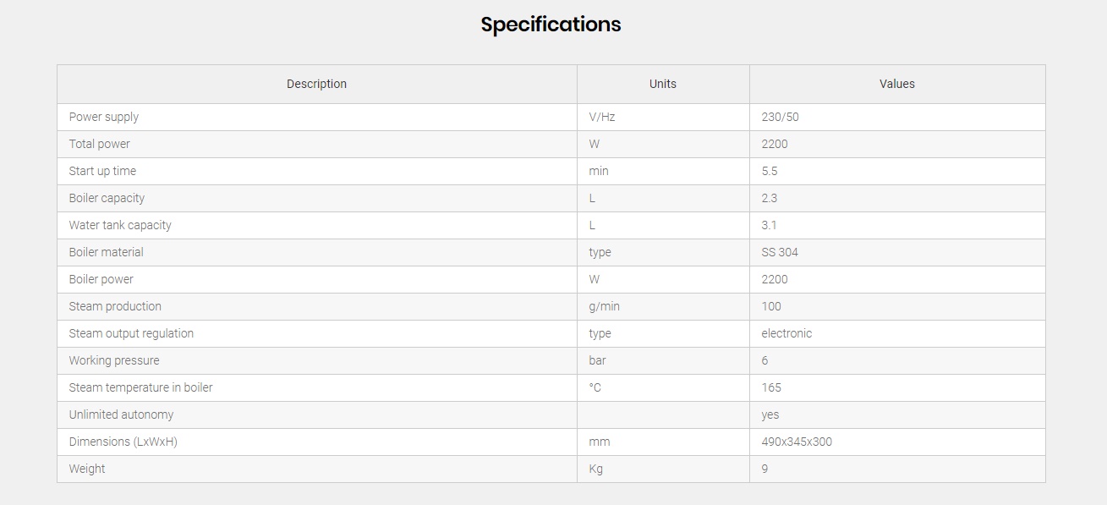Click the 3.1 water tank value
1107x505 pixels.
coord(769,225)
